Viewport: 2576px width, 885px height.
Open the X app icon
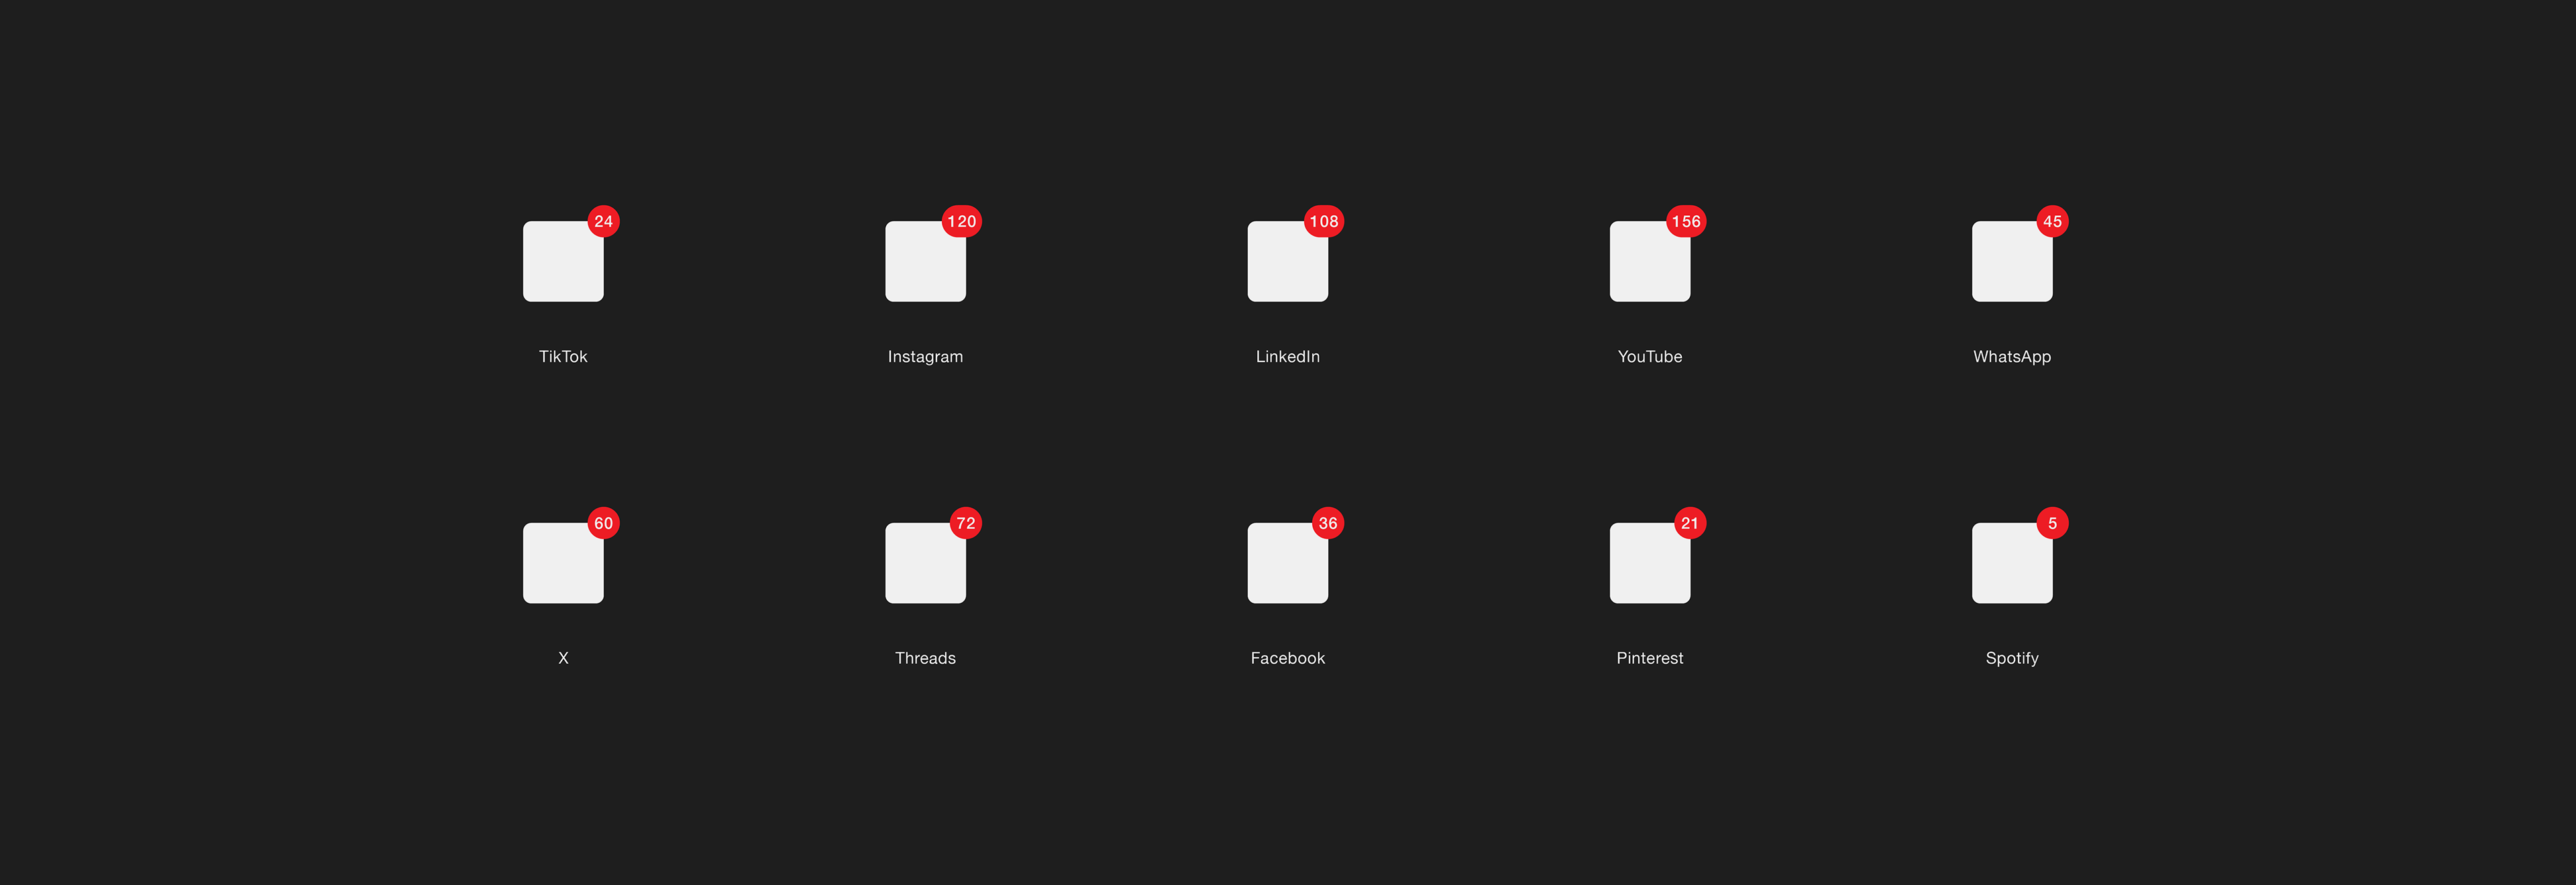coord(563,563)
